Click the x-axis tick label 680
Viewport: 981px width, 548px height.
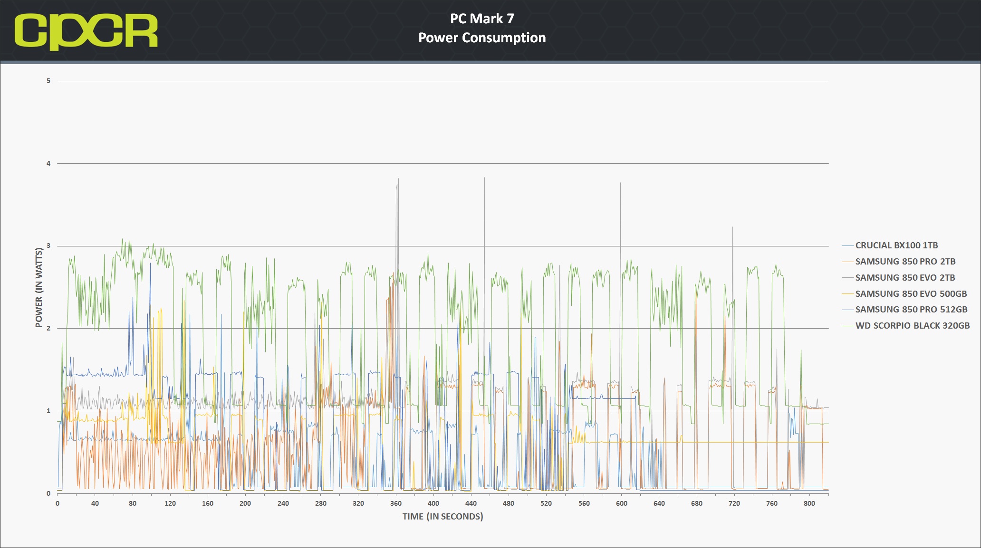click(697, 503)
